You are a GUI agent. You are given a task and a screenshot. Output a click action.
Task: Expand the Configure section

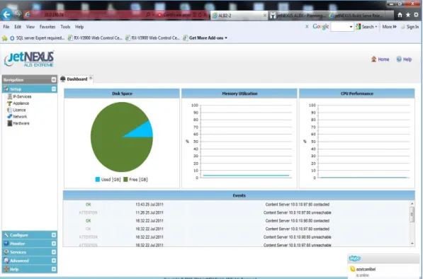pyautogui.click(x=54, y=235)
